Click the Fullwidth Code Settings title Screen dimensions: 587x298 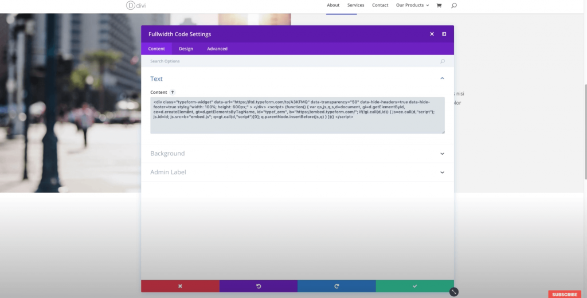pyautogui.click(x=179, y=34)
